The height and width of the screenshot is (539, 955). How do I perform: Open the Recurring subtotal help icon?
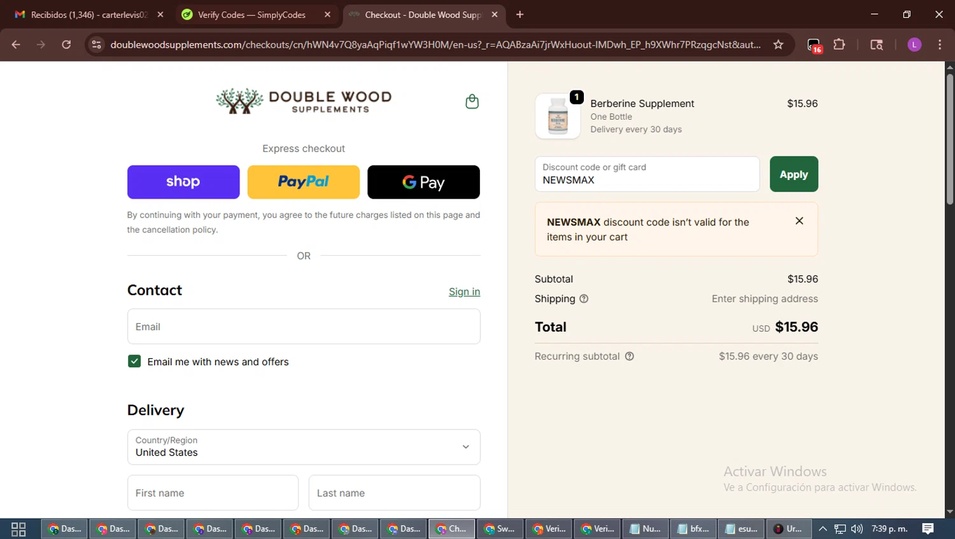629,356
